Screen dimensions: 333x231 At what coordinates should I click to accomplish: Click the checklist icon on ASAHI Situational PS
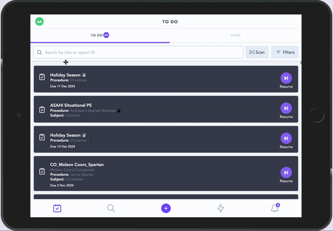tap(42, 109)
